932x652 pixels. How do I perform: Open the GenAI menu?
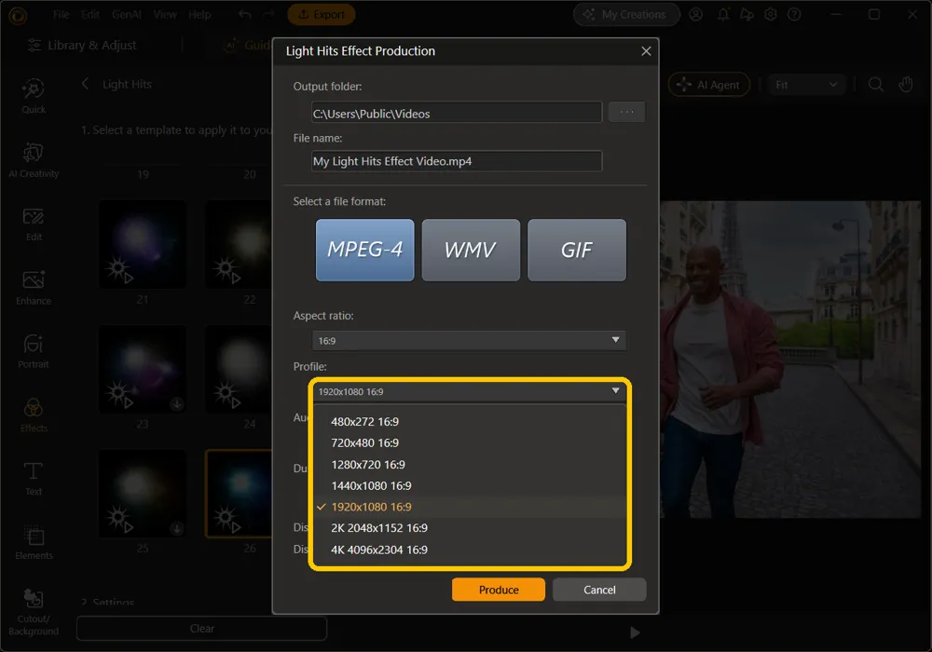click(x=127, y=14)
